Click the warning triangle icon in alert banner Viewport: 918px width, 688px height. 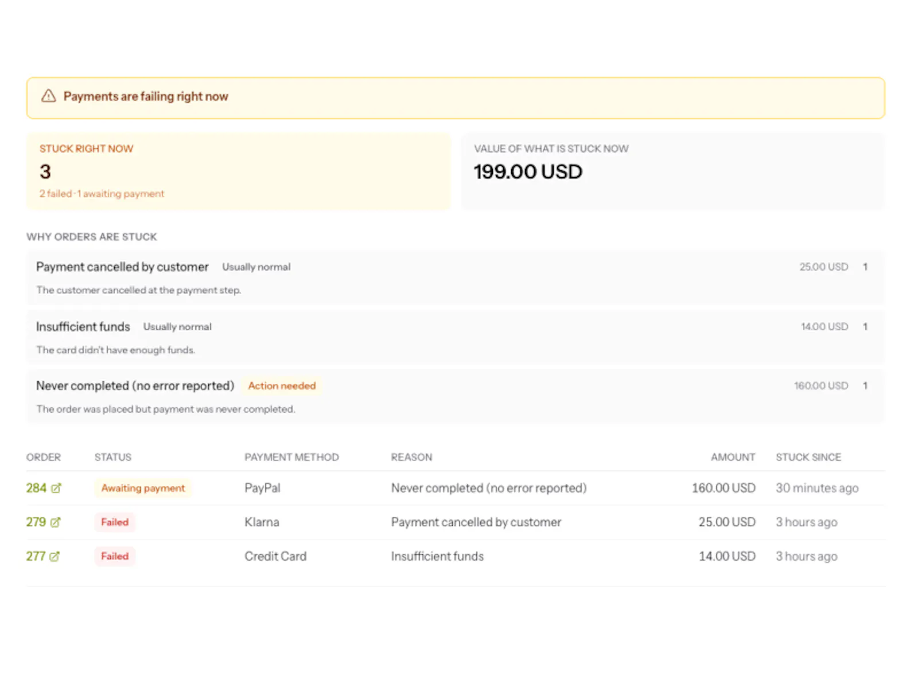pyautogui.click(x=49, y=96)
